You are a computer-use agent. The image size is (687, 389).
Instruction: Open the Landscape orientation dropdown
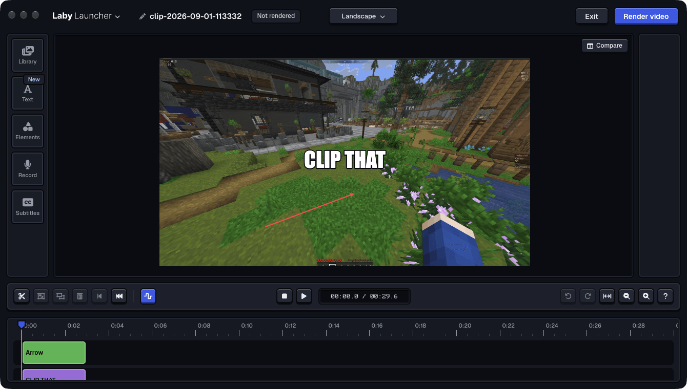[x=363, y=16]
